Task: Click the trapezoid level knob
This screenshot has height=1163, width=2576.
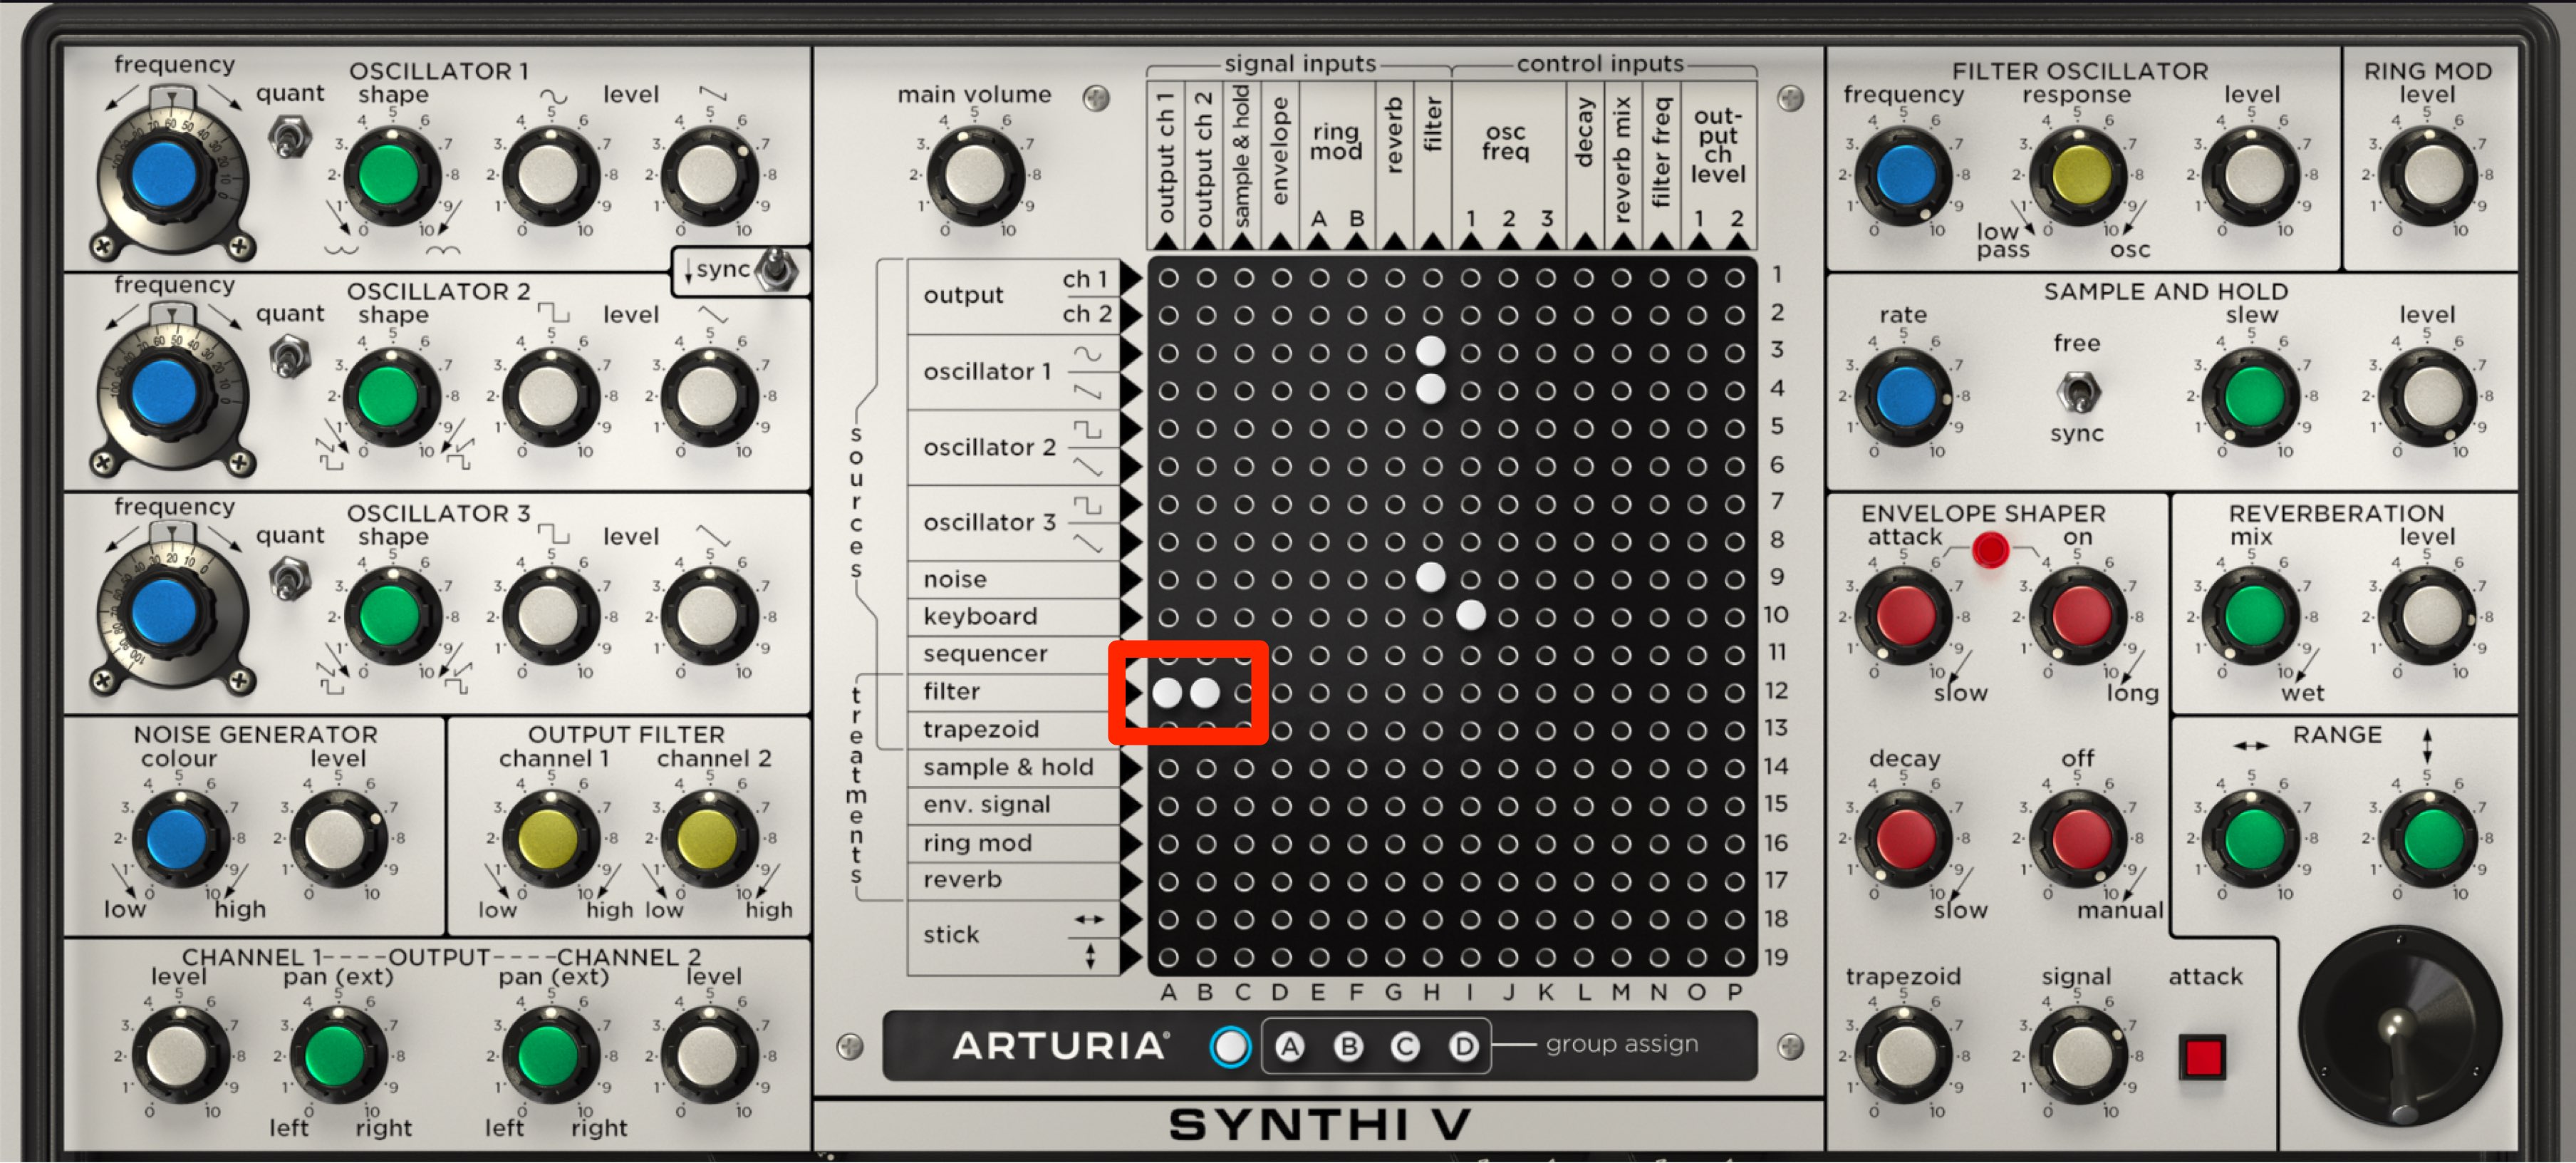Action: [x=1903, y=1056]
